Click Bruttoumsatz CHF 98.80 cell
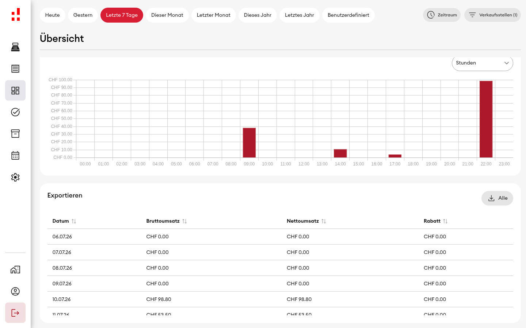 click(x=159, y=299)
